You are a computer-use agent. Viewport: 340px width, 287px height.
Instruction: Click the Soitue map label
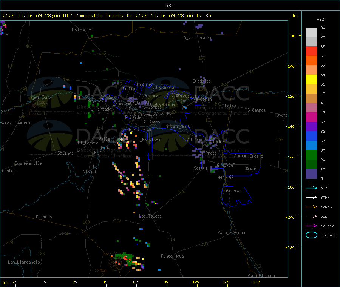pyautogui.click(x=201, y=168)
